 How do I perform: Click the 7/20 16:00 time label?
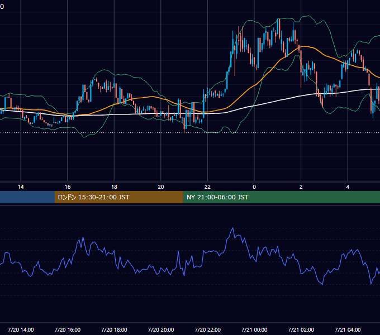[x=68, y=329]
